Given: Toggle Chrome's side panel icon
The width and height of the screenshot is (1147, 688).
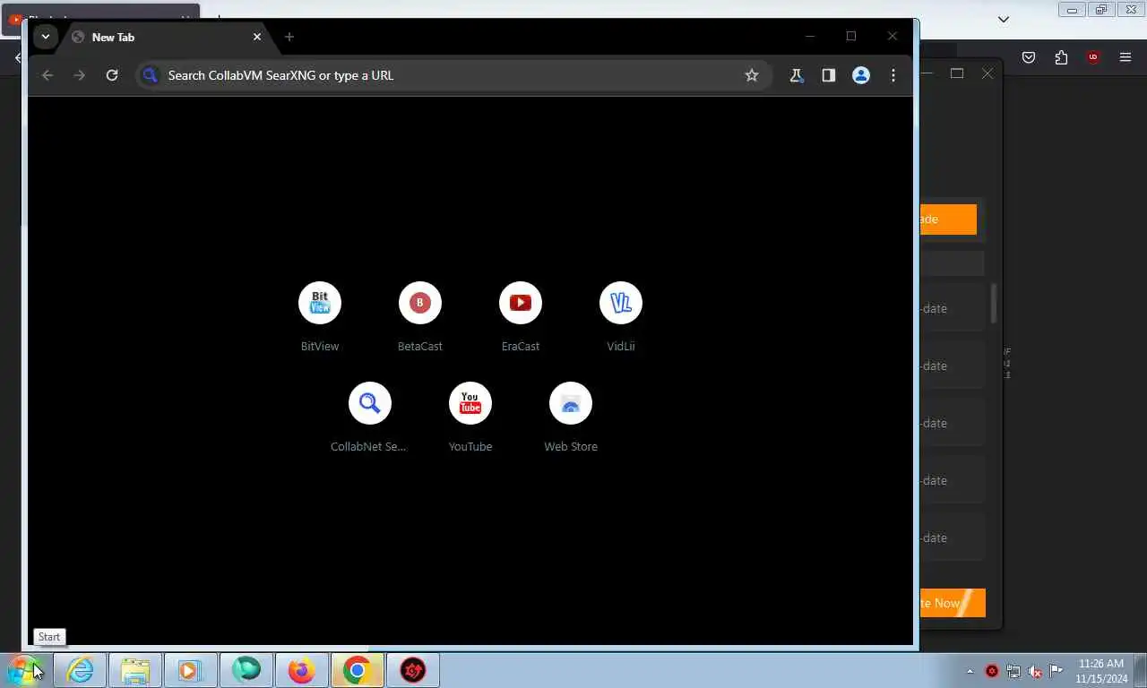Looking at the screenshot, I should pyautogui.click(x=829, y=75).
